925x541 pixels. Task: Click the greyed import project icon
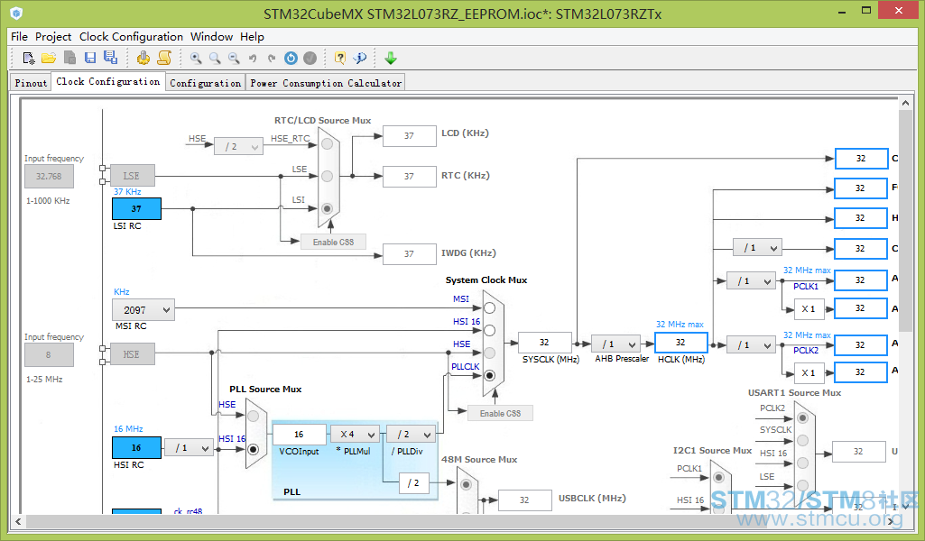69,58
